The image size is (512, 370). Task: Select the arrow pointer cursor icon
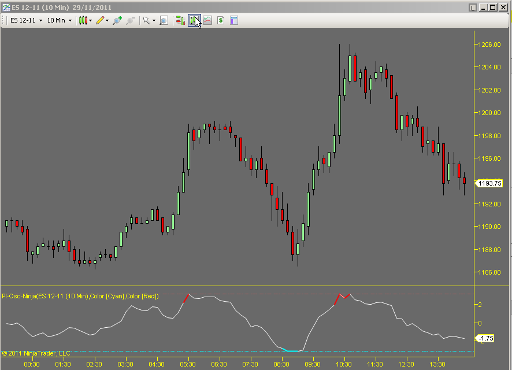click(x=146, y=20)
